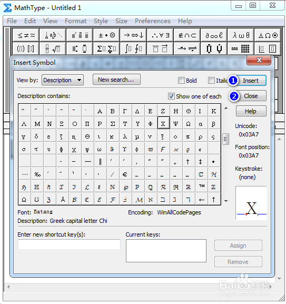Image resolution: width=286 pixels, height=304 pixels.
Task: Select per mille sign in symbol grid
Action: coord(37,174)
